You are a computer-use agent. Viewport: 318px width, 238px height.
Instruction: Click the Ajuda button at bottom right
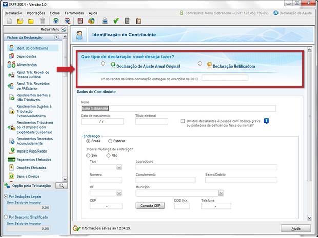[296, 228]
